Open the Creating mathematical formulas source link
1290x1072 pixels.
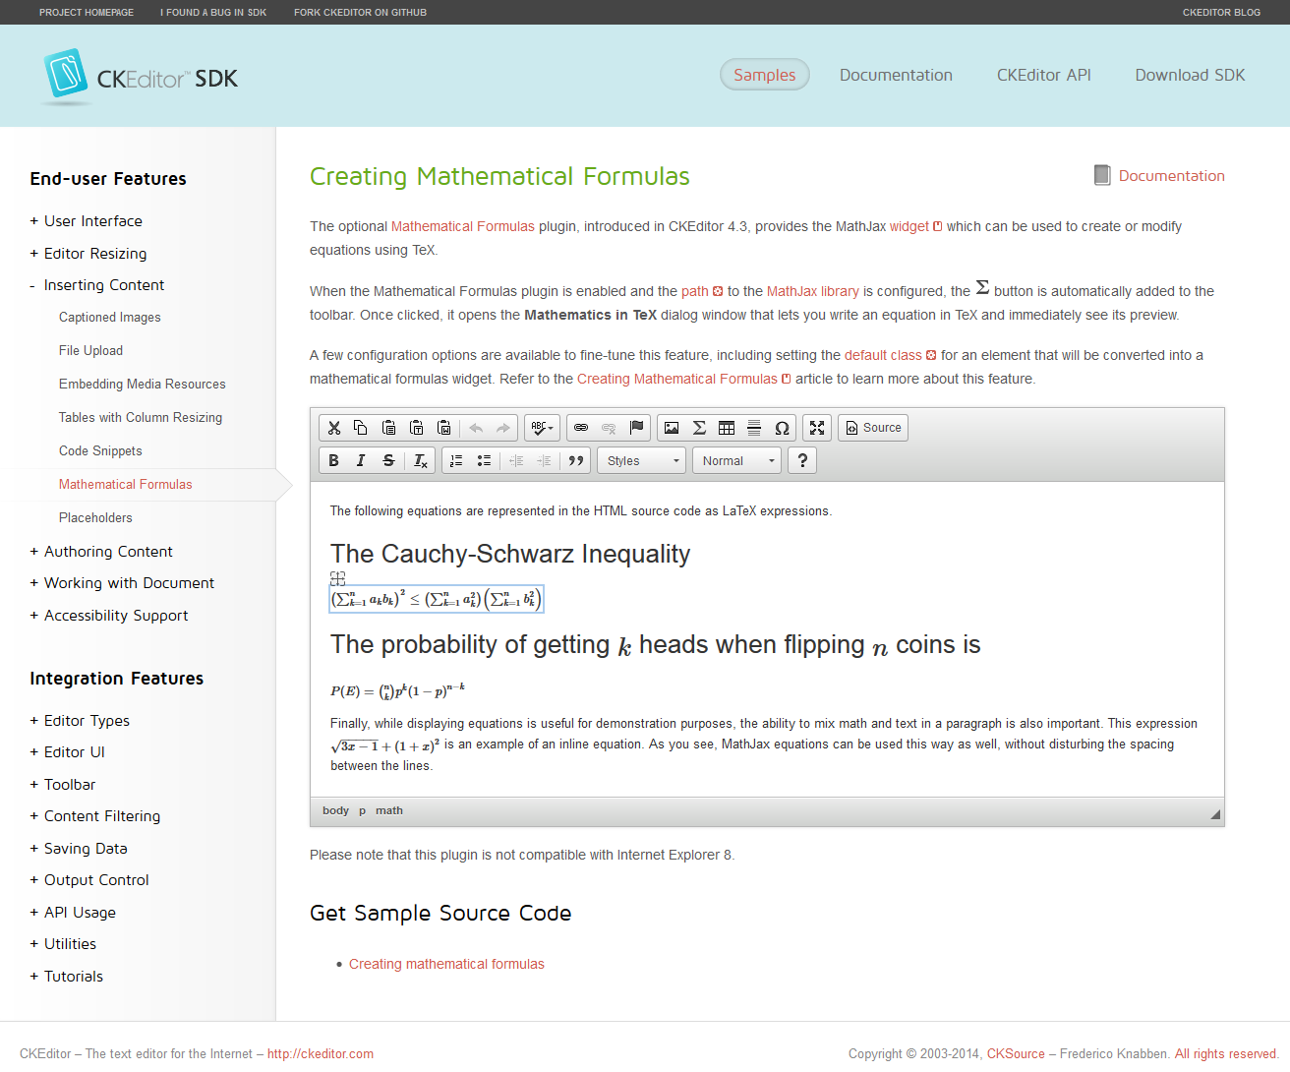coord(446,964)
